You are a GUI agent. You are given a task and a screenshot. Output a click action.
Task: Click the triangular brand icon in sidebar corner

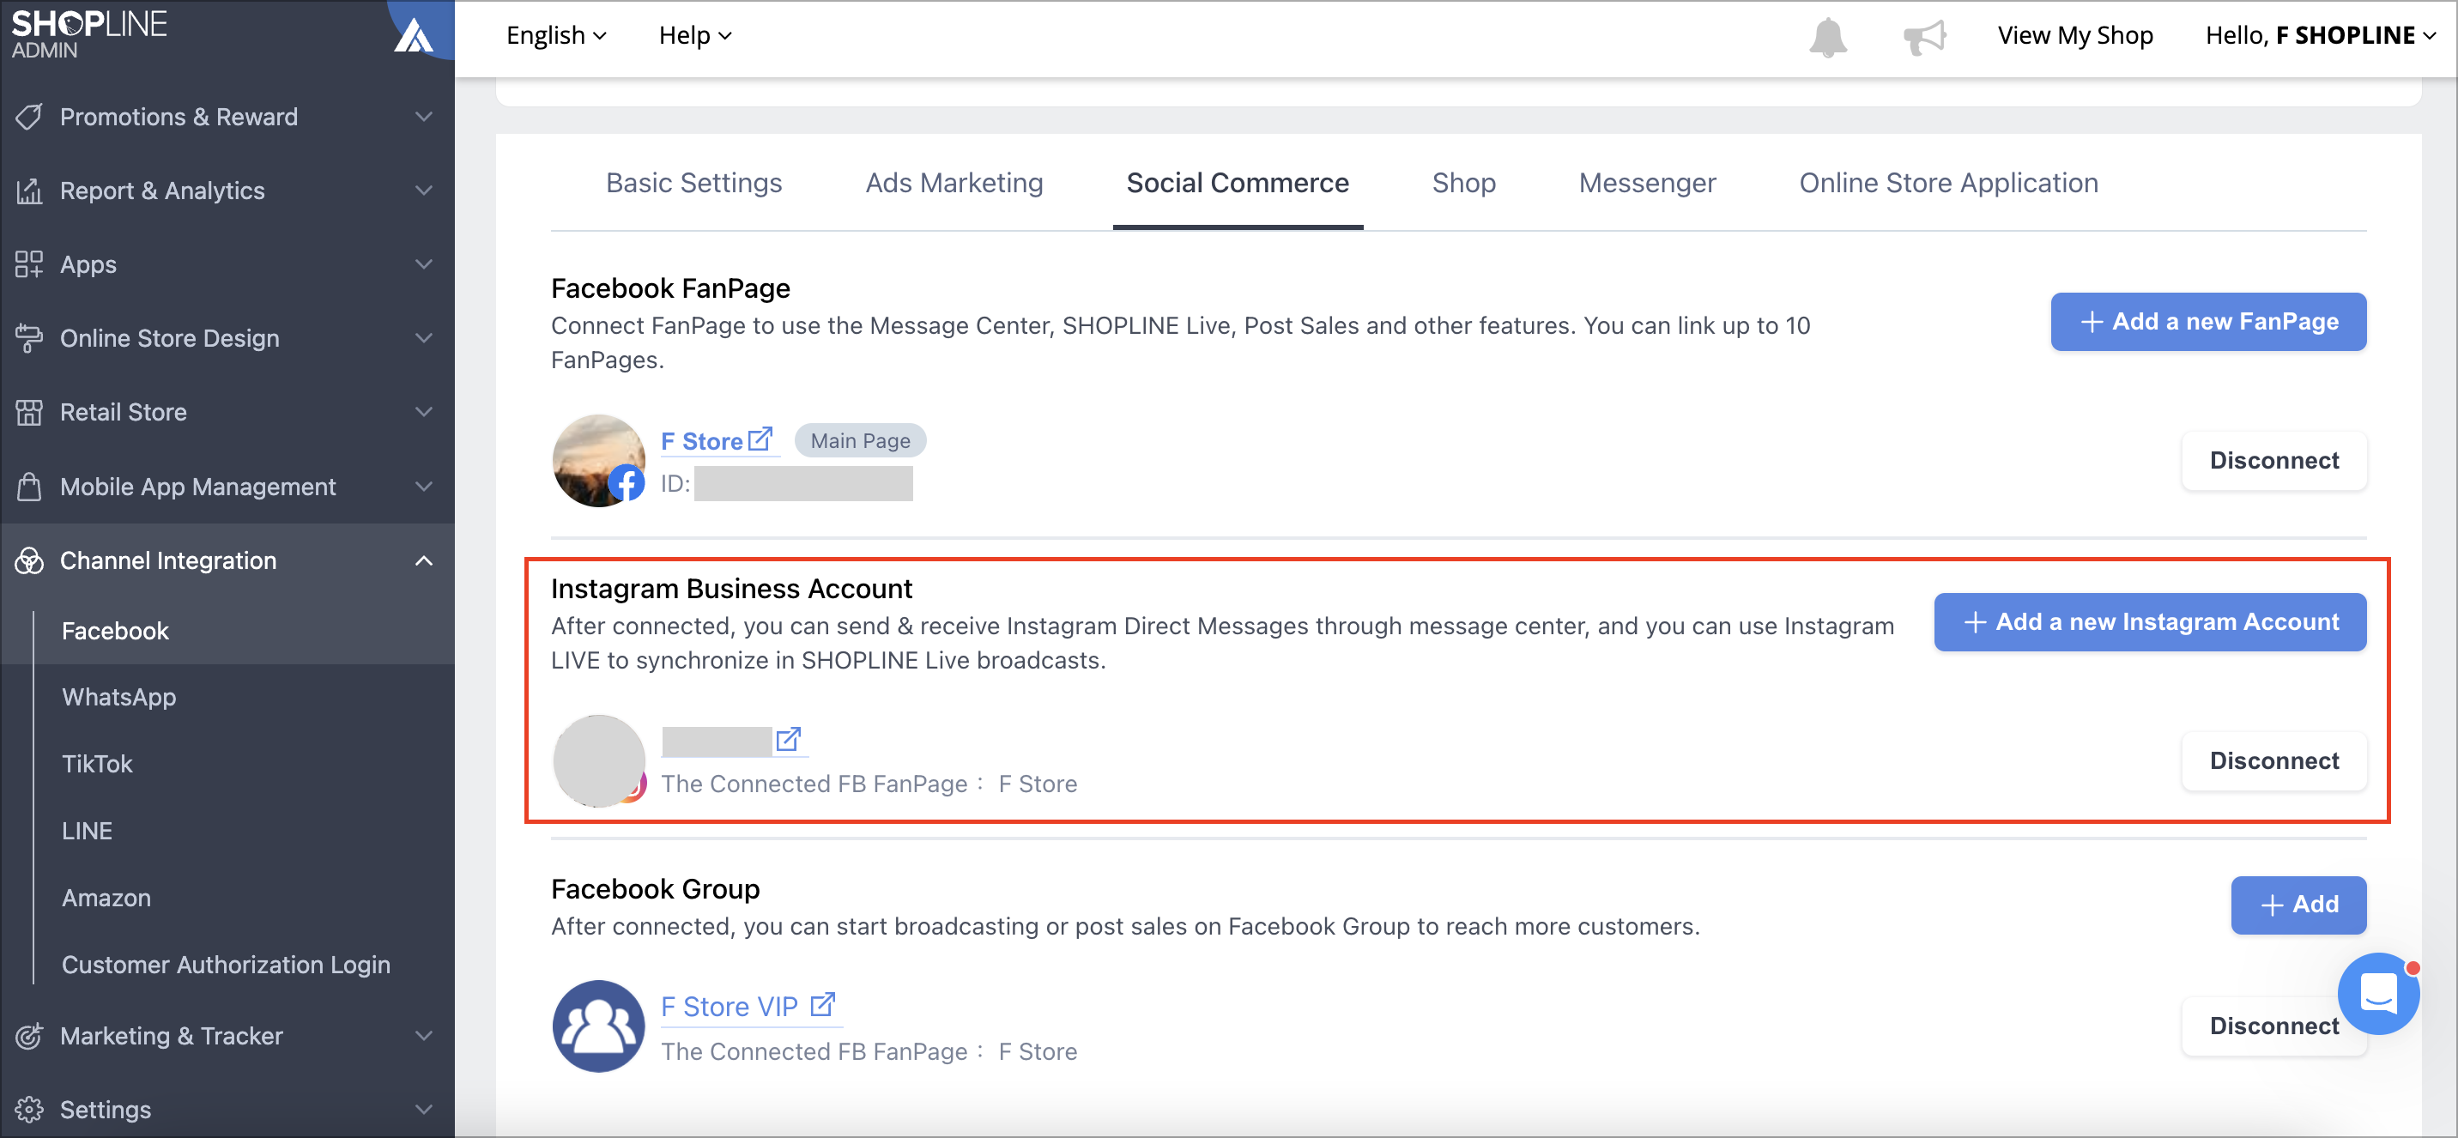[415, 35]
